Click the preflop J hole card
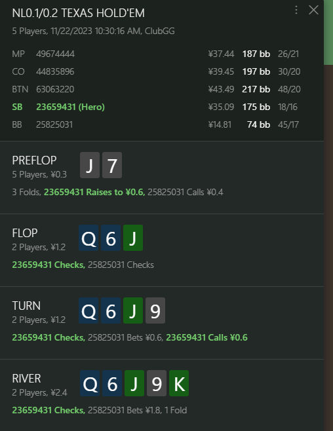This screenshot has width=333, height=431. coord(90,165)
